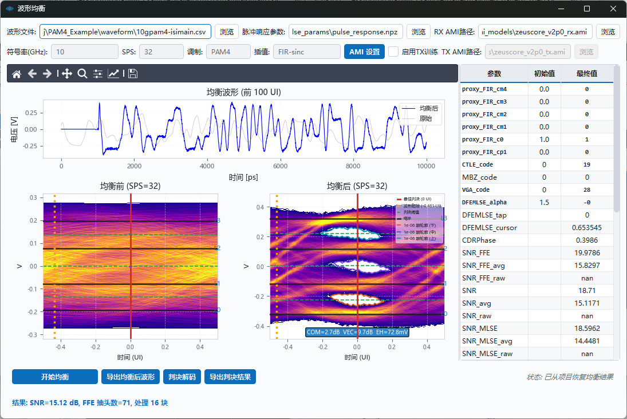
Task: Click the AMI settings button
Action: (x=364, y=52)
